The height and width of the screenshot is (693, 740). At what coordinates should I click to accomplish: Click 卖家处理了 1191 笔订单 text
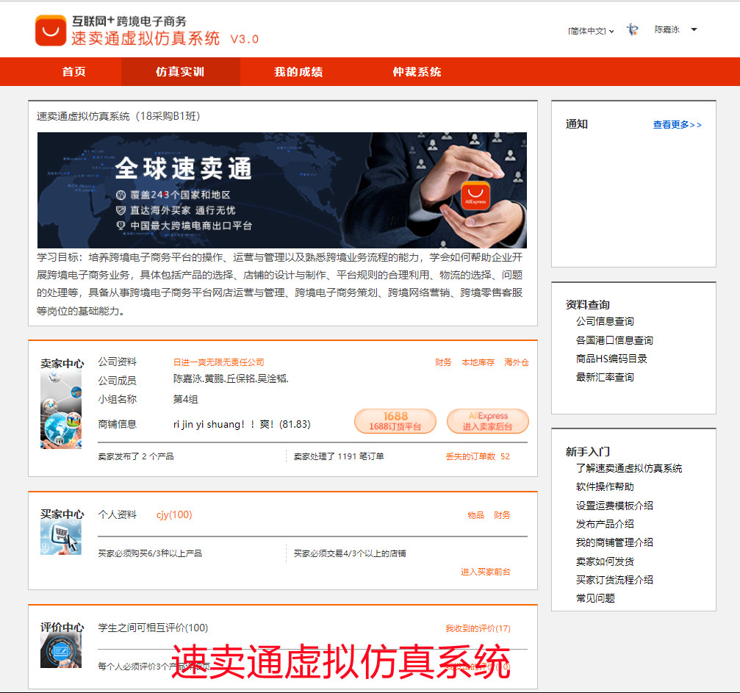point(338,456)
